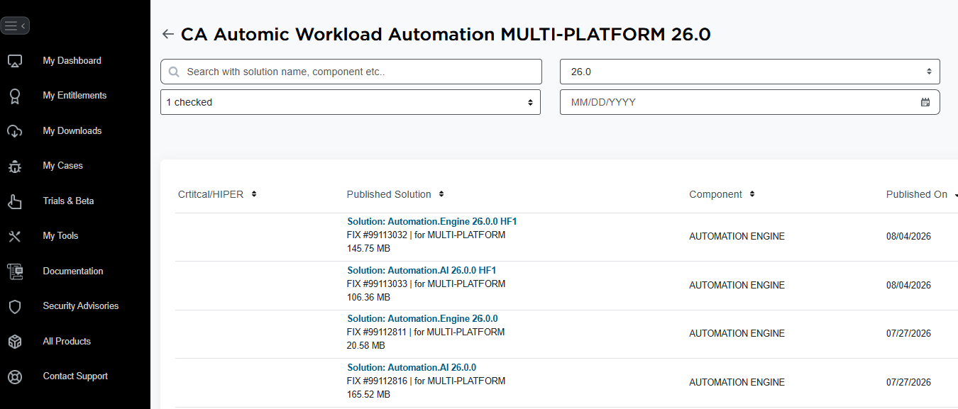
Task: Sort by Published On column arrow
Action: coord(955,194)
